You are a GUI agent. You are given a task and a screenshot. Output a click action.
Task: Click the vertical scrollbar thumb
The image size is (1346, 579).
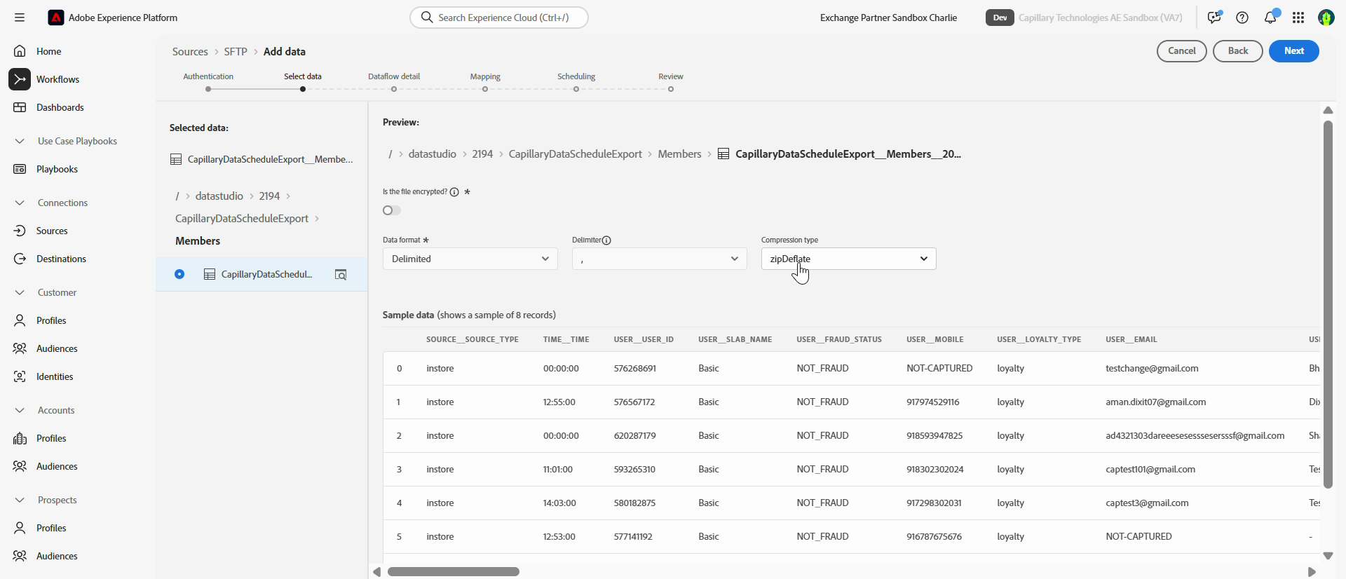pos(1328,304)
